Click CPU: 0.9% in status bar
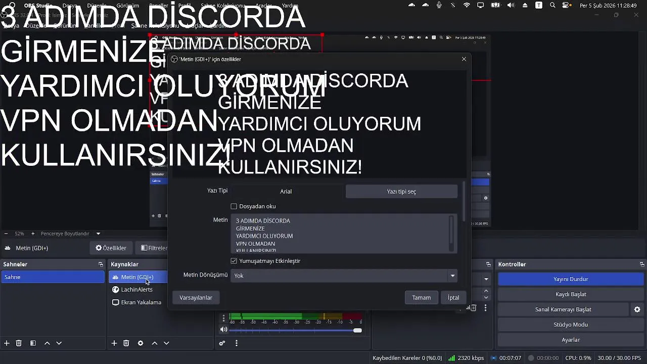 (578, 358)
